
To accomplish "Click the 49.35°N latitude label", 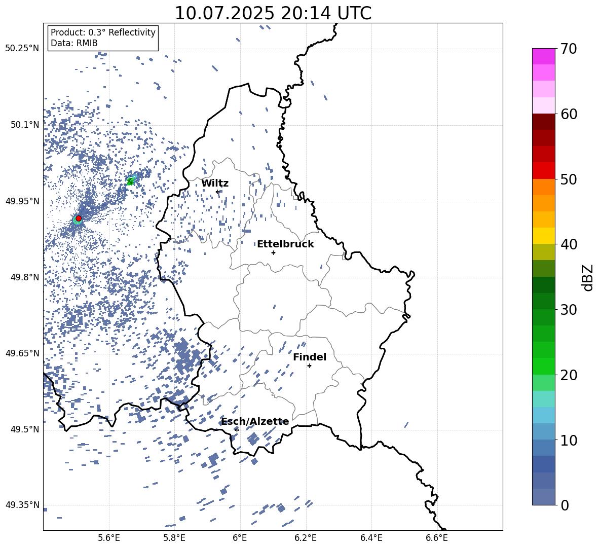I will [22, 505].
